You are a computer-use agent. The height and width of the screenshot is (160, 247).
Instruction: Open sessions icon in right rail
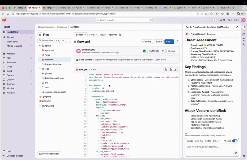point(244,45)
